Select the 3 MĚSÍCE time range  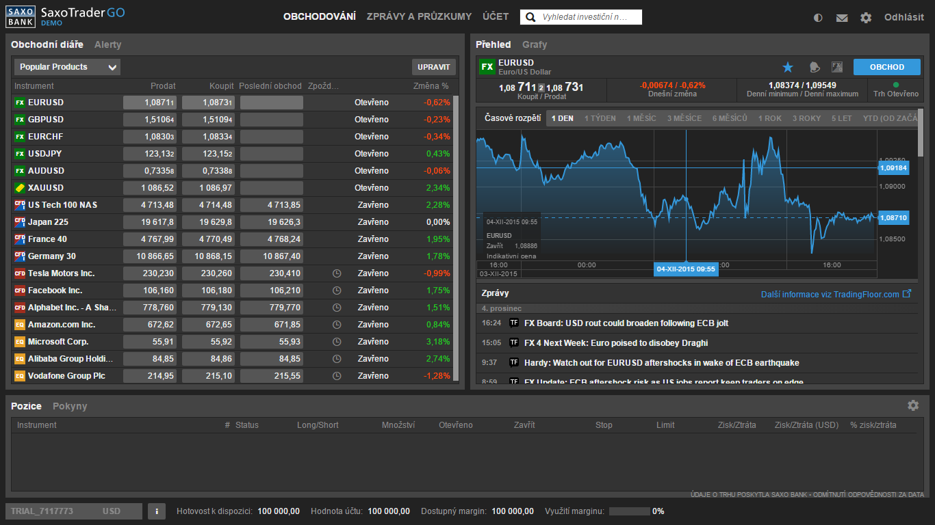coord(684,118)
